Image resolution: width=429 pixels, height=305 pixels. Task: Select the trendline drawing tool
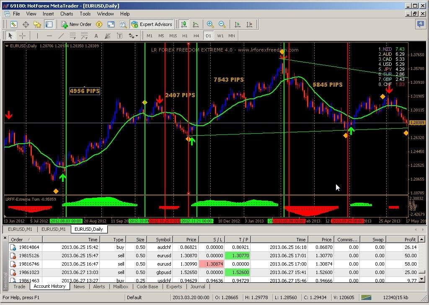tap(61, 36)
